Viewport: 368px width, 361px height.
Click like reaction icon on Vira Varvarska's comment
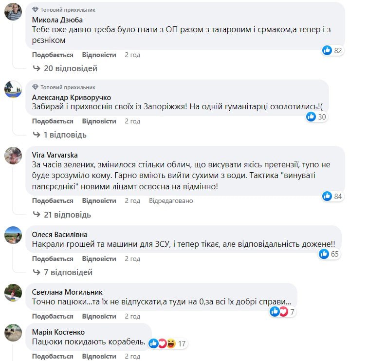tap(327, 196)
